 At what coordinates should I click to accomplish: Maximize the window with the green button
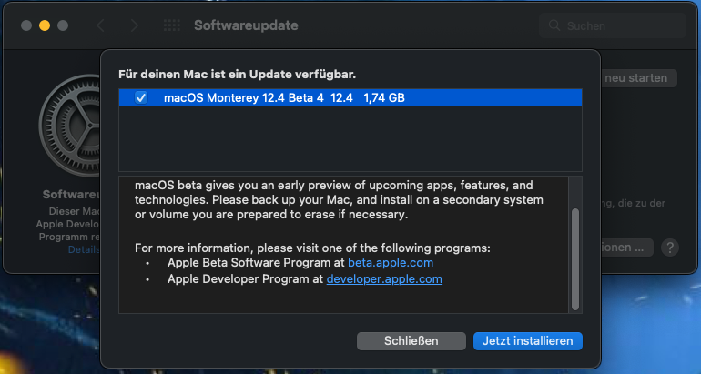click(x=61, y=25)
